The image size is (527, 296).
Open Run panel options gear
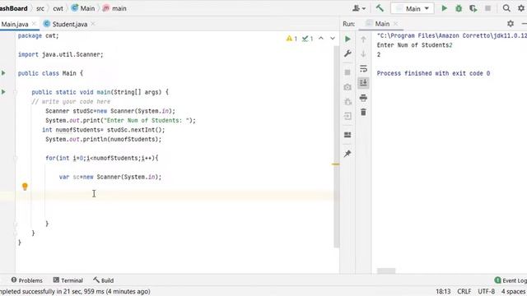(511, 24)
